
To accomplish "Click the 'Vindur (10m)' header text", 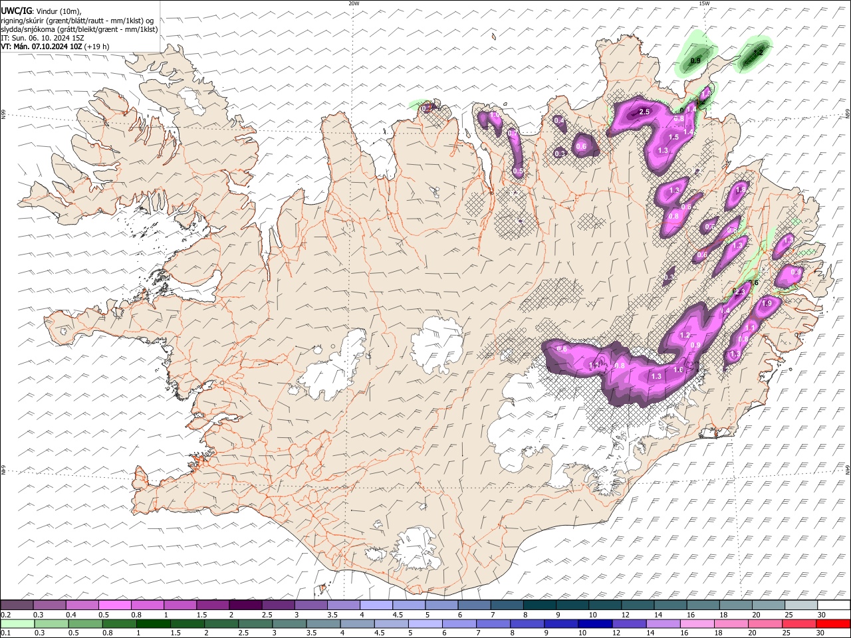I will tap(59, 11).
